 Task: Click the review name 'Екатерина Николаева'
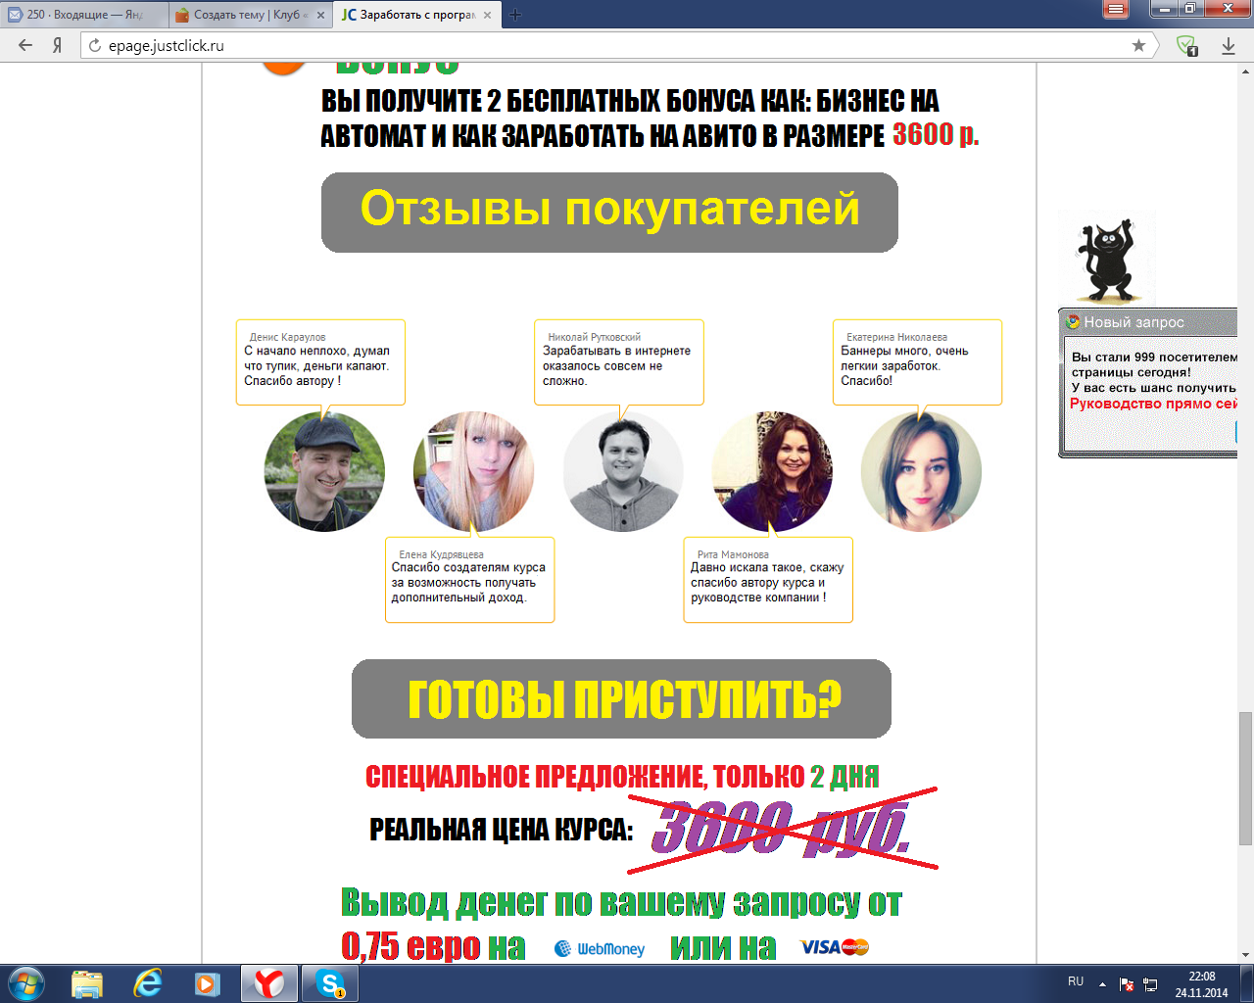[x=897, y=337]
